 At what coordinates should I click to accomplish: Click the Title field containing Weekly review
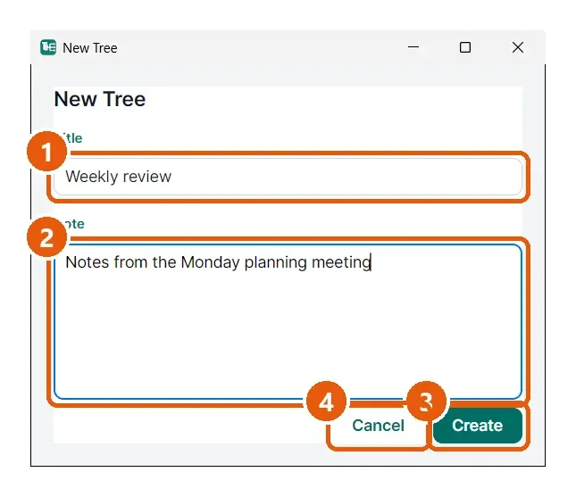coord(288,177)
